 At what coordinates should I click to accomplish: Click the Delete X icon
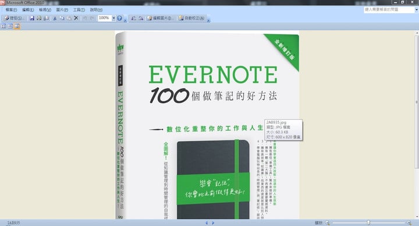[x=76, y=18]
